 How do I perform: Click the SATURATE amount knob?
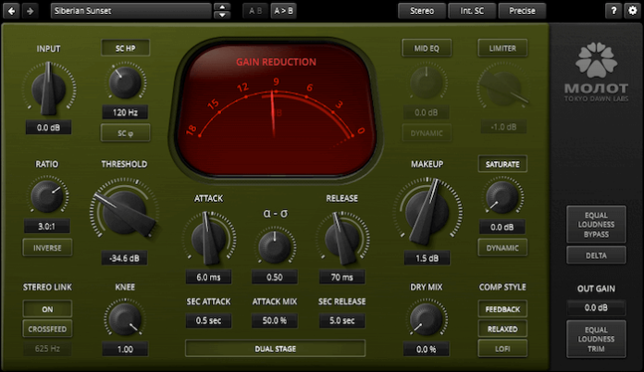point(502,197)
